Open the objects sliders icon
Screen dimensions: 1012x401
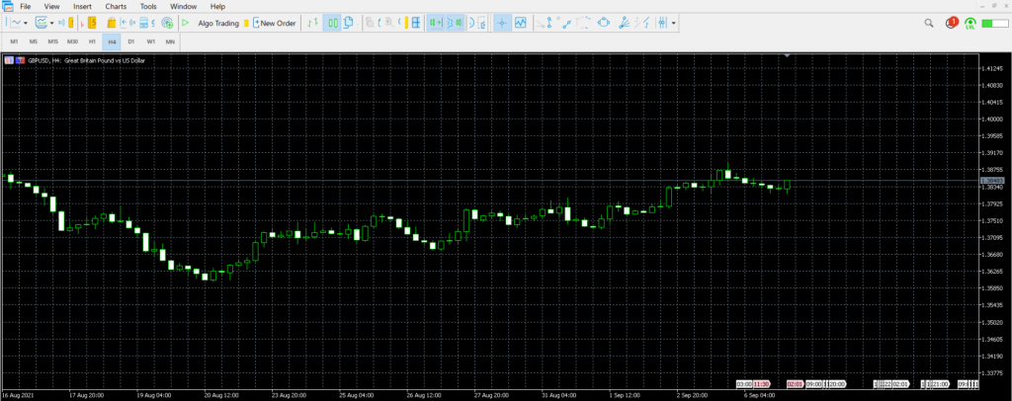pyautogui.click(x=662, y=23)
